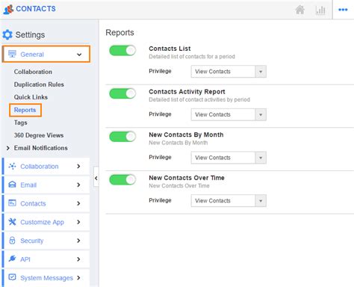Click the Contacts Activity Report title
The height and width of the screenshot is (287, 354).
click(187, 92)
